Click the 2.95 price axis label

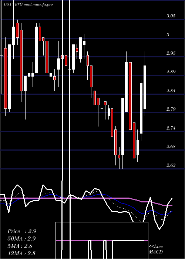[x=171, y=53]
